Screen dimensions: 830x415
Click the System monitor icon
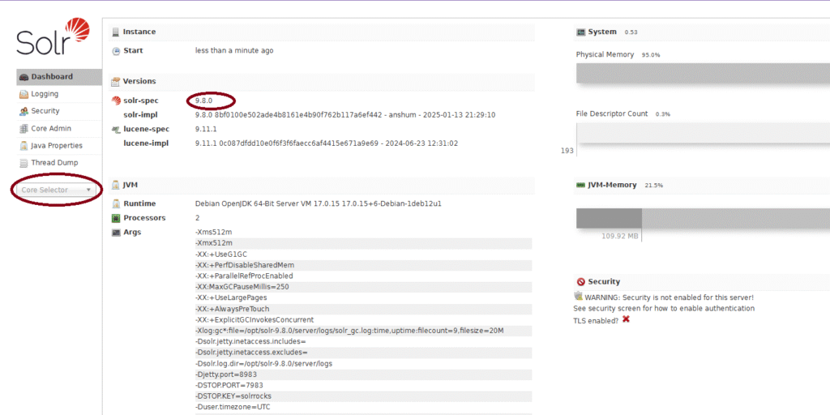coord(580,32)
